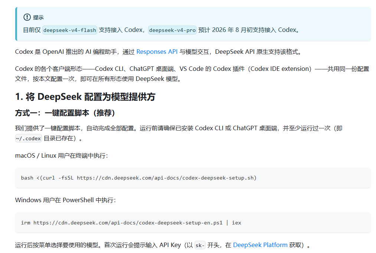The width and height of the screenshot is (376, 253).
Task: Click the ~/.codex inline code
Action: [x=28, y=138]
